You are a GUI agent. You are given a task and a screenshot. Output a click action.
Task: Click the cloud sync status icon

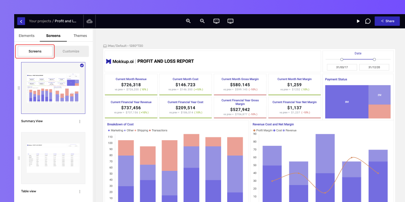(90, 21)
